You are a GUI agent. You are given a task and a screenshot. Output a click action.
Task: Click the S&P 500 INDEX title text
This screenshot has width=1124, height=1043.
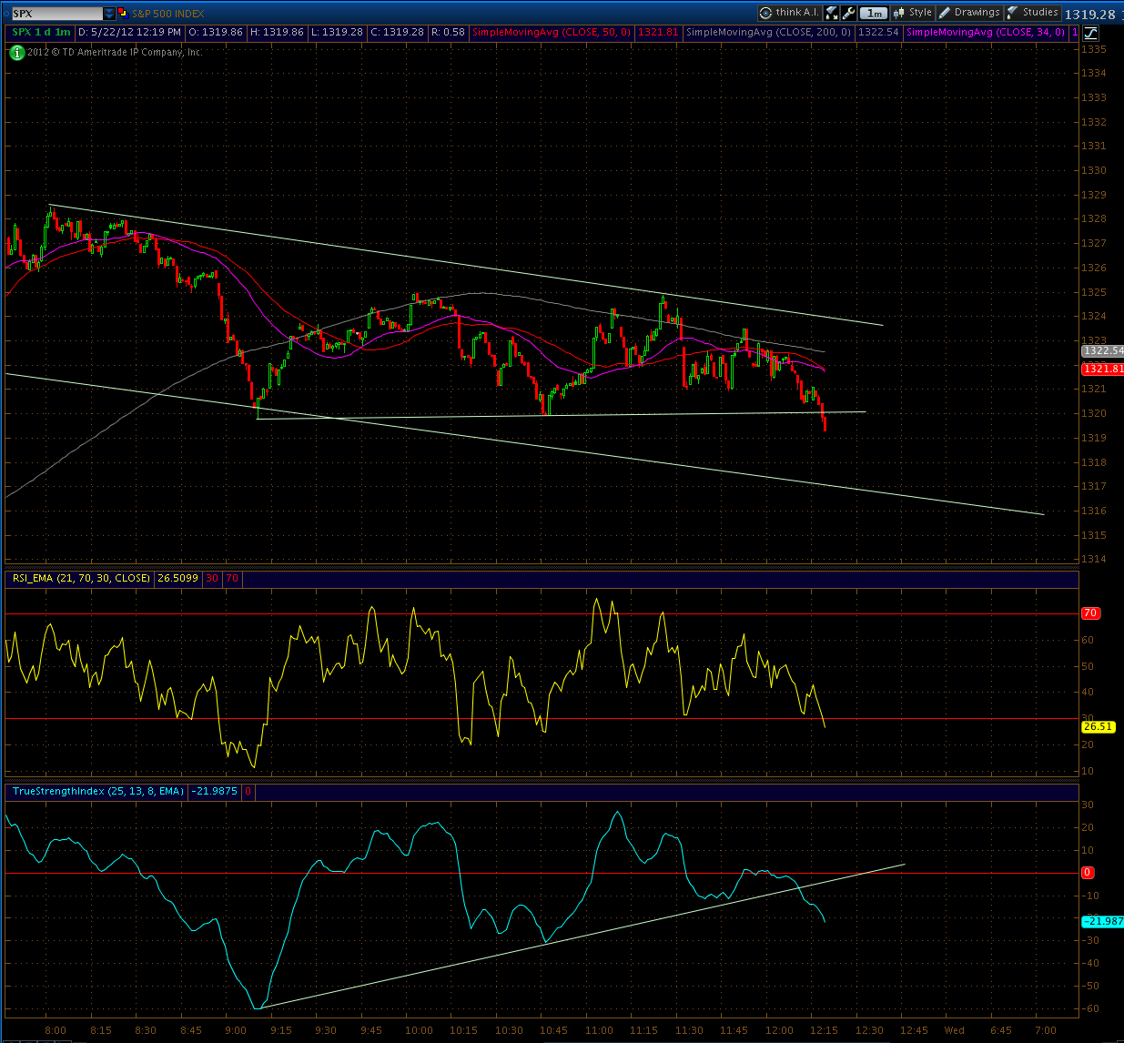pyautogui.click(x=168, y=14)
